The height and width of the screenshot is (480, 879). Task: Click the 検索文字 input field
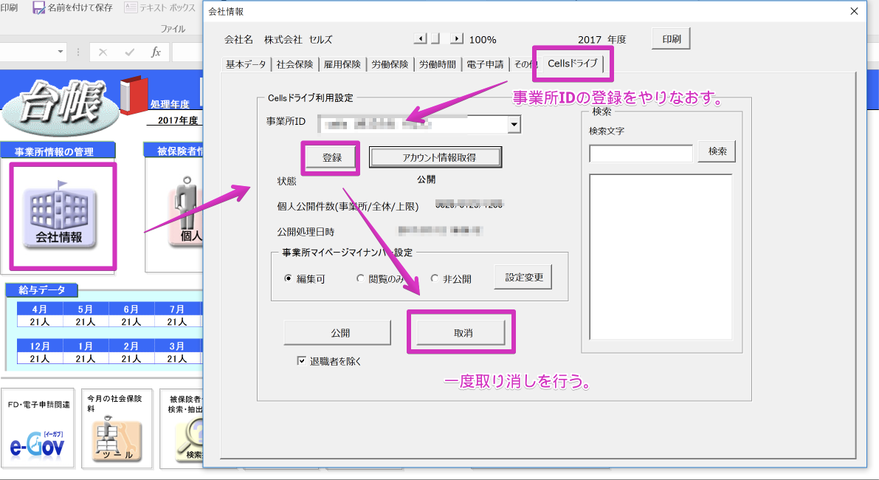641,153
